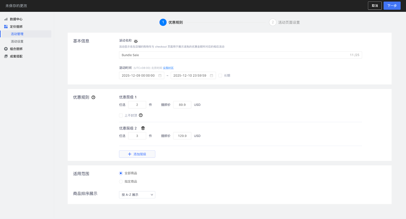Open calendar icon in end time field
406x219 pixels.
(x=211, y=76)
